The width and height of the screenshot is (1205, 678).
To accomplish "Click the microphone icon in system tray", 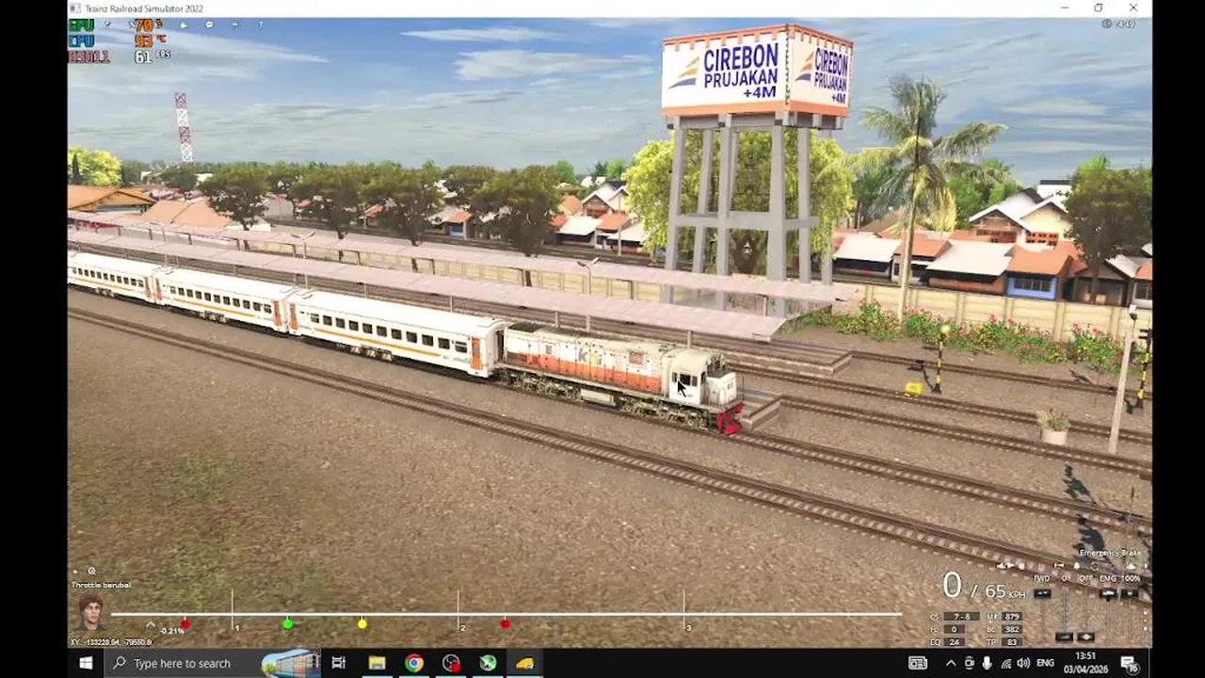I will coord(987,663).
